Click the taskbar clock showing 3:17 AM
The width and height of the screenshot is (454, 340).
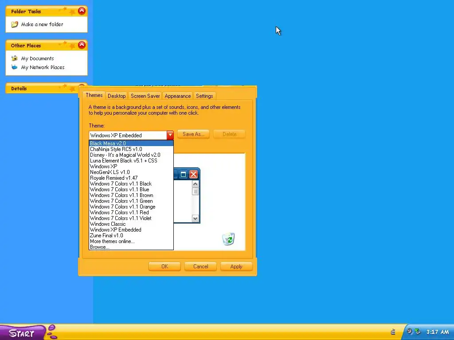(x=438, y=332)
